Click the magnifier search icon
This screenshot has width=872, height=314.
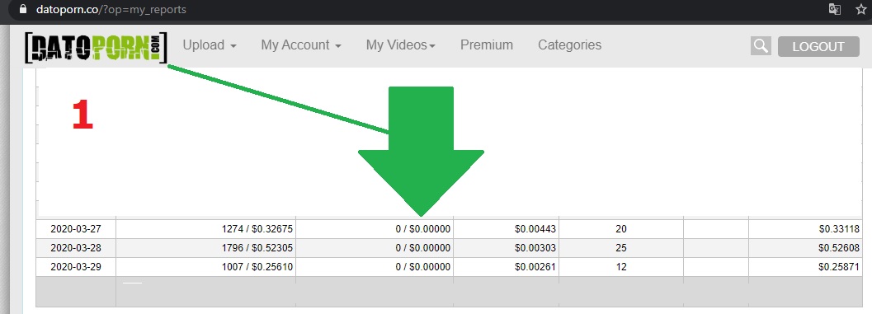click(761, 46)
